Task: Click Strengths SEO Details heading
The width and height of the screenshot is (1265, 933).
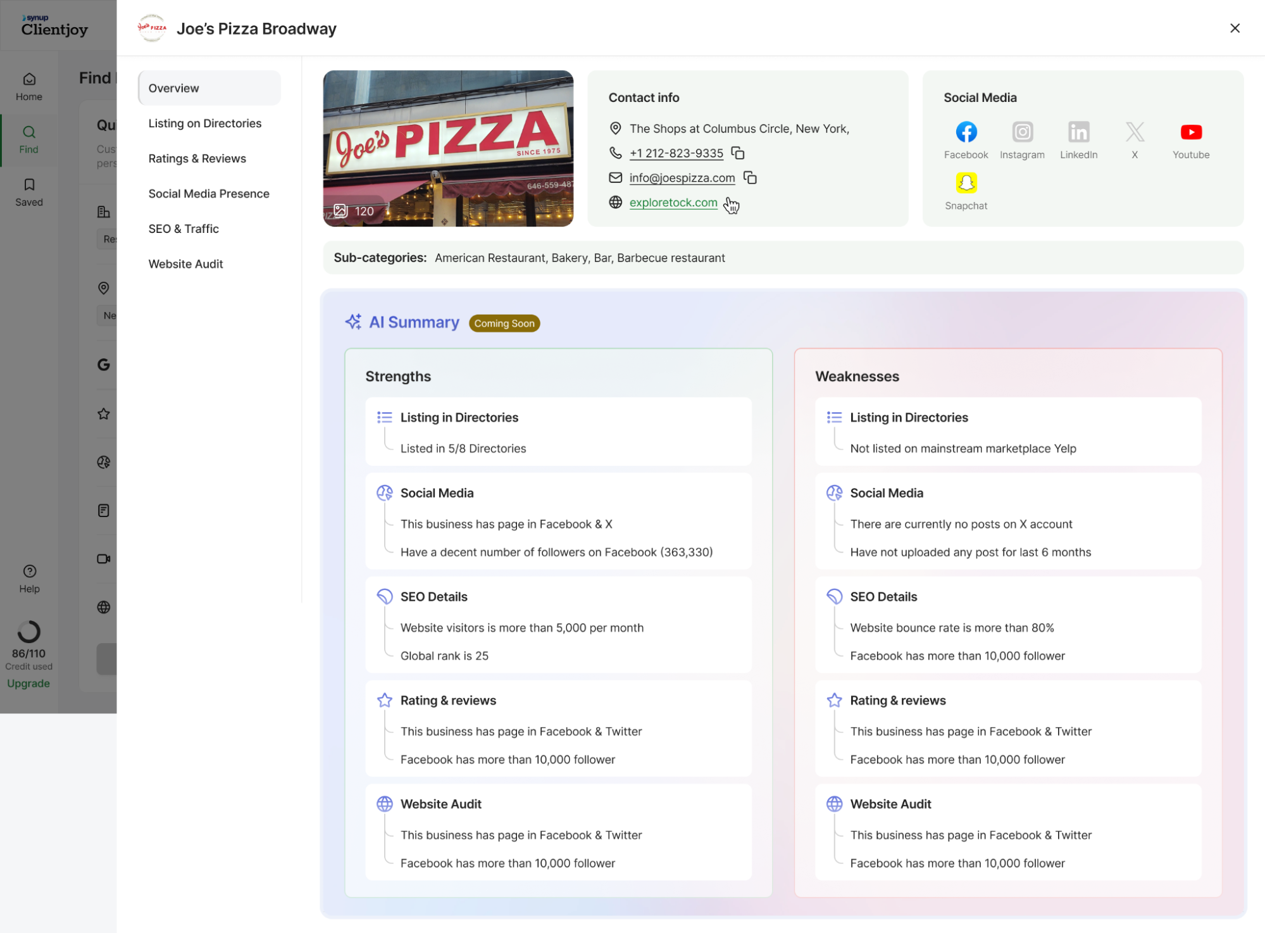Action: click(x=433, y=596)
